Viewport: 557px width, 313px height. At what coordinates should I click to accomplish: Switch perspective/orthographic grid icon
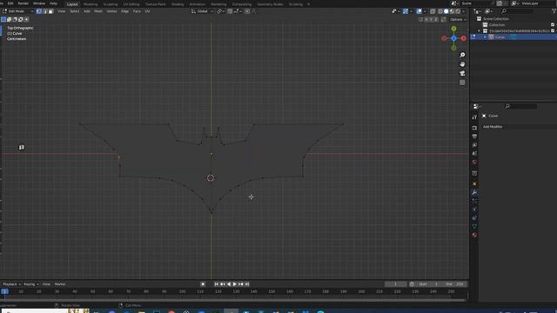(x=462, y=83)
